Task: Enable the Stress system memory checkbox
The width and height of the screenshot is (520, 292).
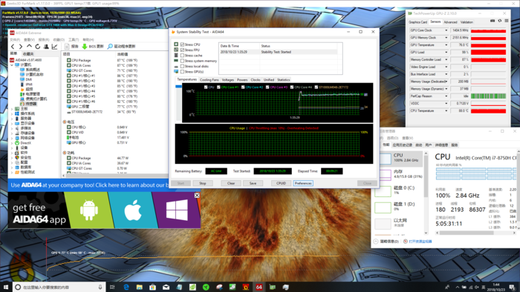Action: point(182,61)
